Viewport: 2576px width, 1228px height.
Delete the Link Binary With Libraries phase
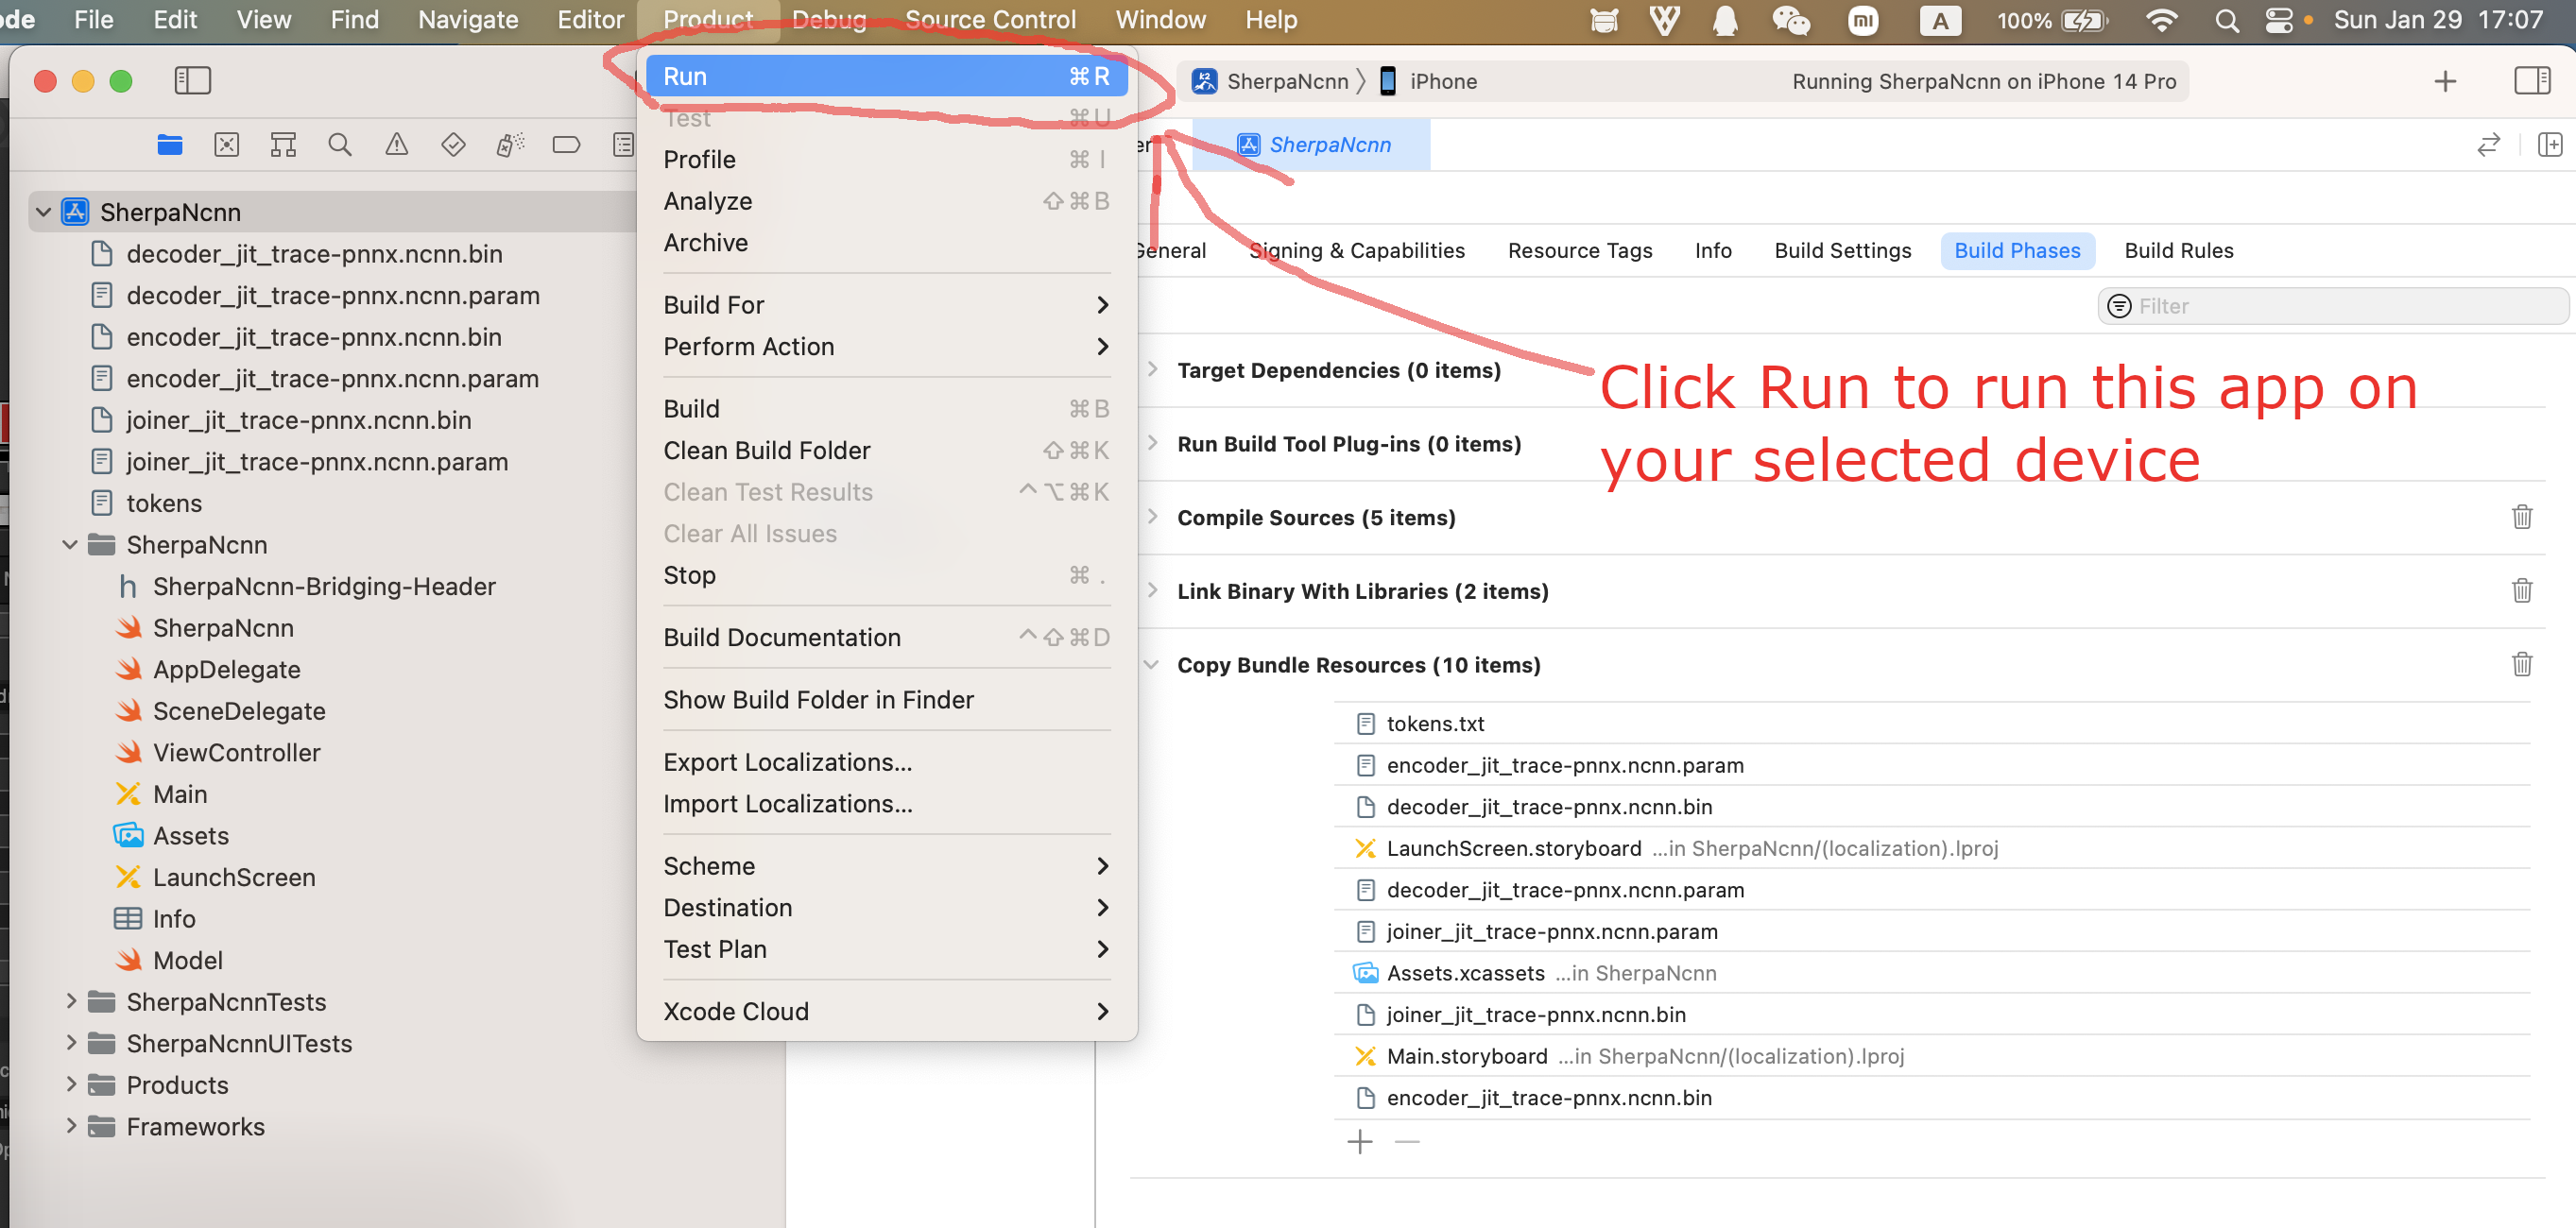click(2522, 591)
